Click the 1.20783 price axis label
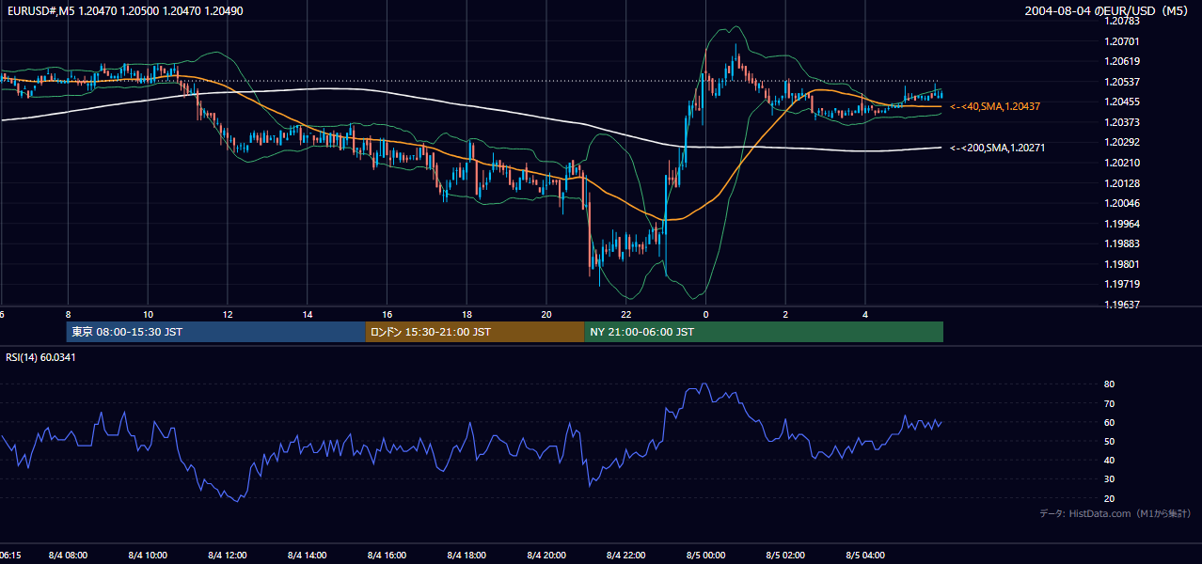 click(x=1123, y=21)
